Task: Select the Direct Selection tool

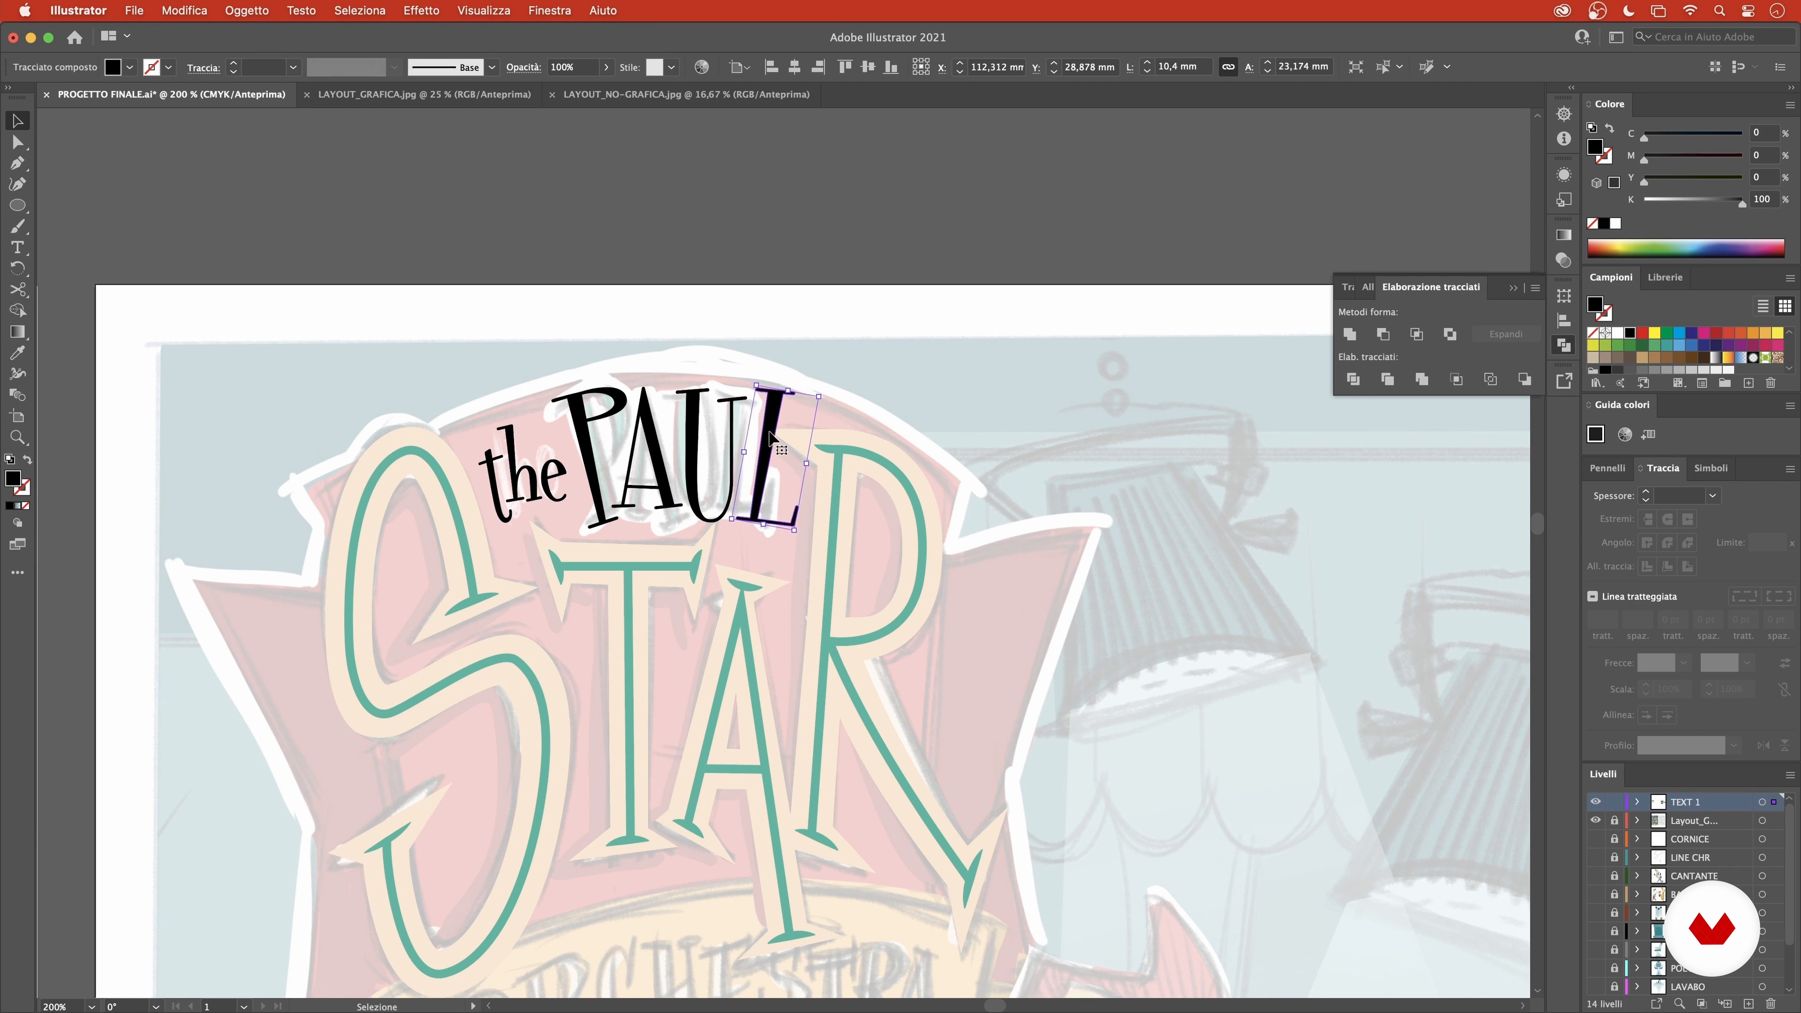Action: 17,143
